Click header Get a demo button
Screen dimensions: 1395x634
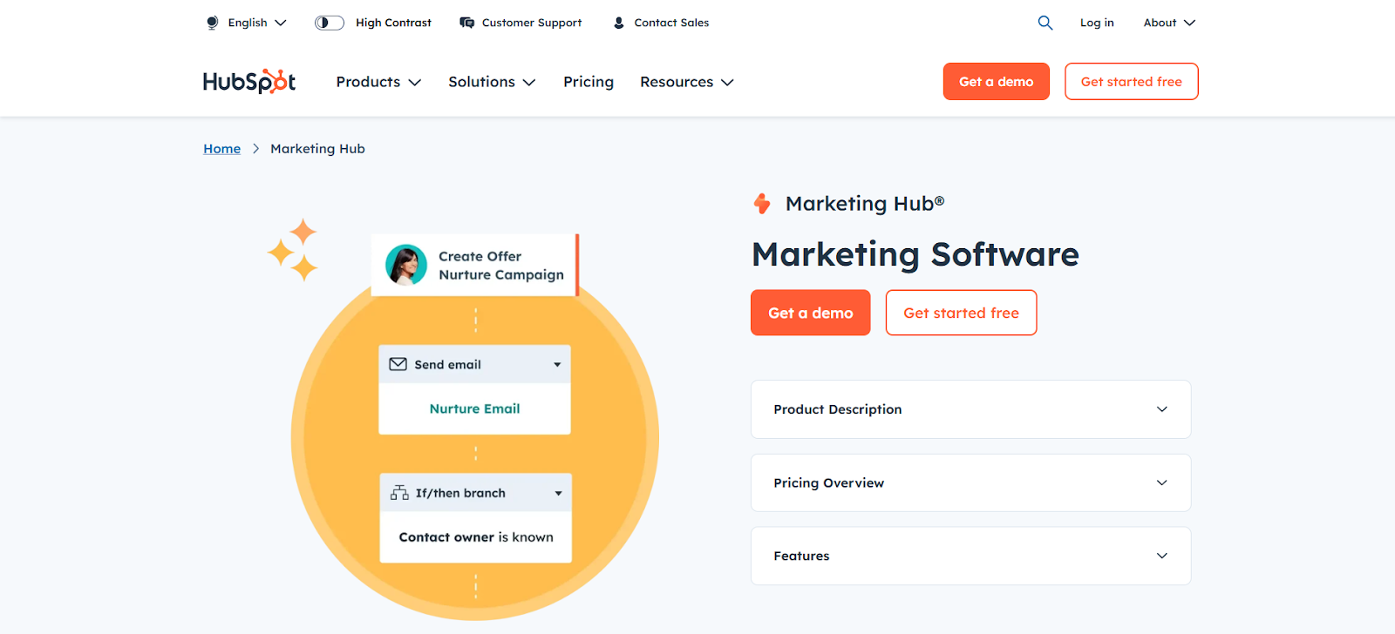coord(997,82)
